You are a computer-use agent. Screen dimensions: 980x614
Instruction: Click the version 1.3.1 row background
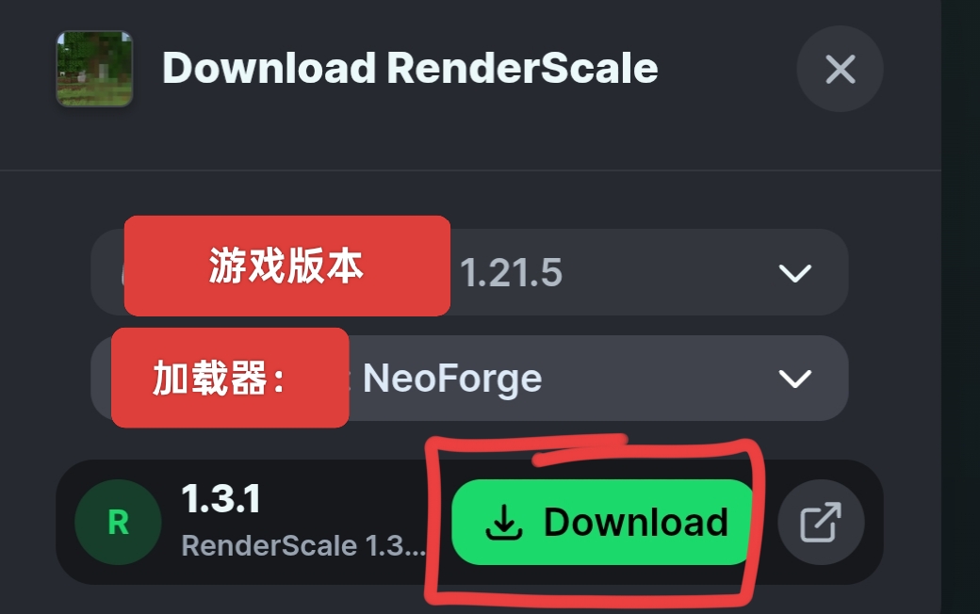[x=469, y=522]
